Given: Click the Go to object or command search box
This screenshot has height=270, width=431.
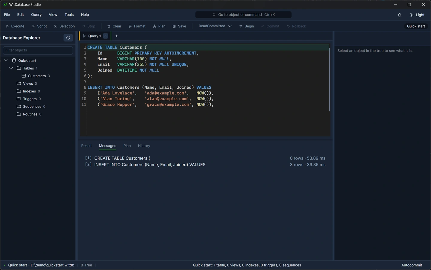Looking at the screenshot, I should tap(243, 15).
